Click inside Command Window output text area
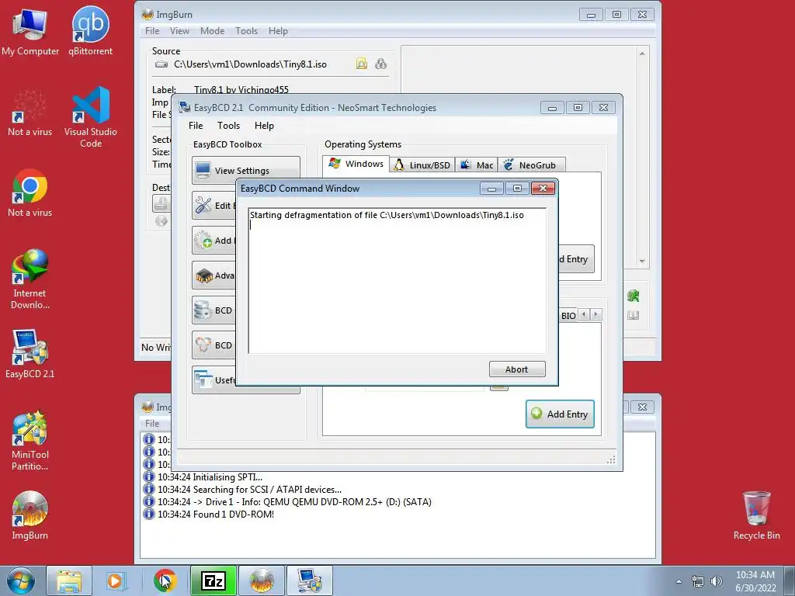 397,280
